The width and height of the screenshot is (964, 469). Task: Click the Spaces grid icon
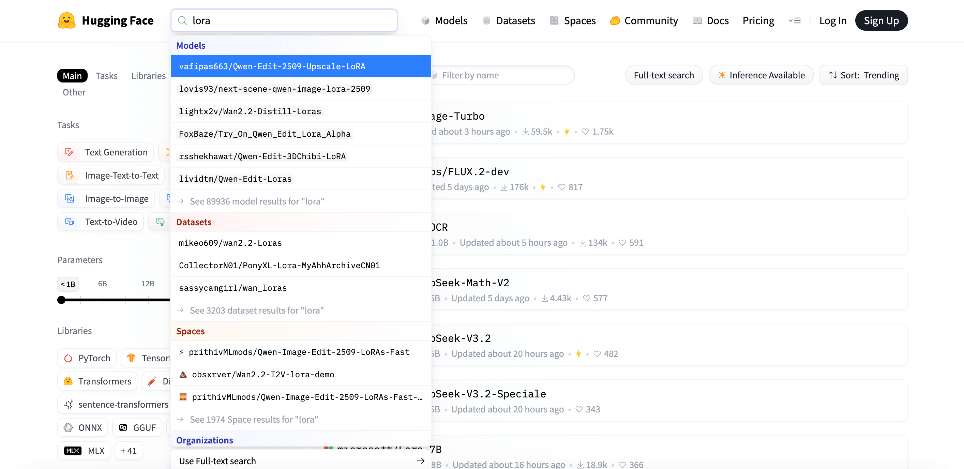[554, 20]
